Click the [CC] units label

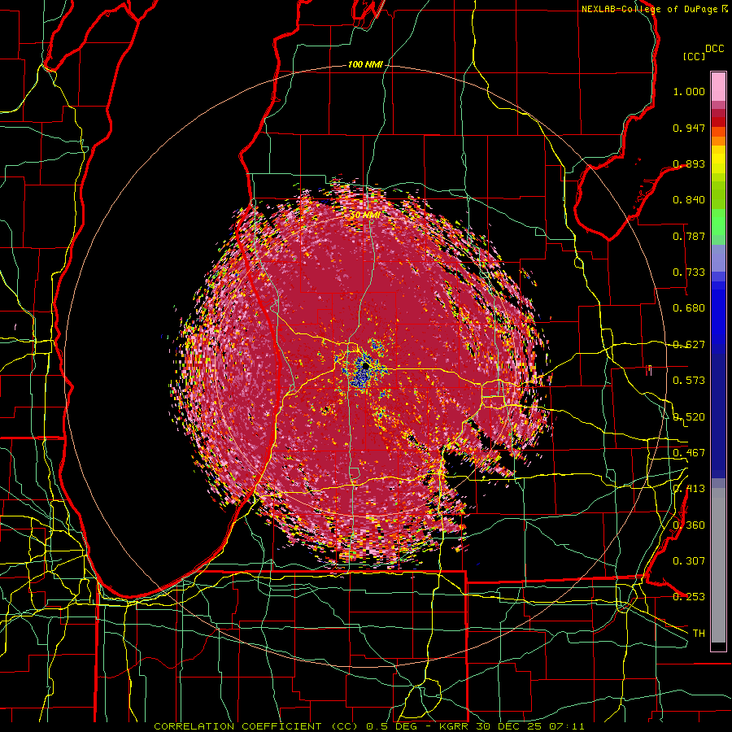695,56
